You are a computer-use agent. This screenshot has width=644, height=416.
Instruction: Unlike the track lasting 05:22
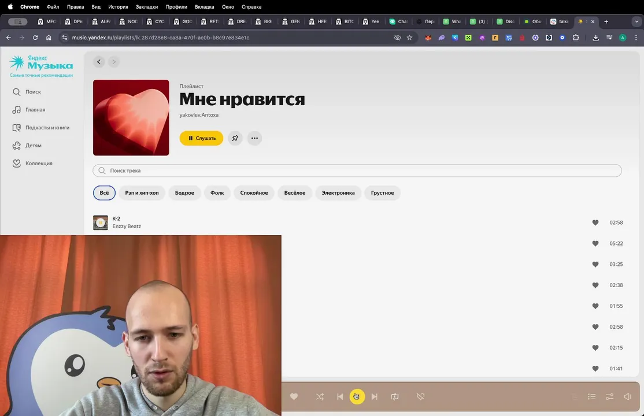[595, 243]
